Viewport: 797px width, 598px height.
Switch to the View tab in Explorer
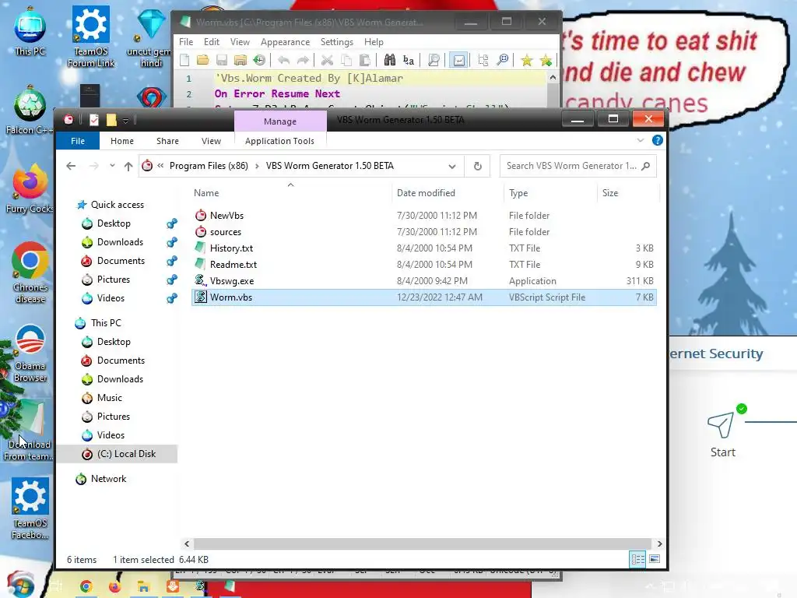tap(211, 141)
